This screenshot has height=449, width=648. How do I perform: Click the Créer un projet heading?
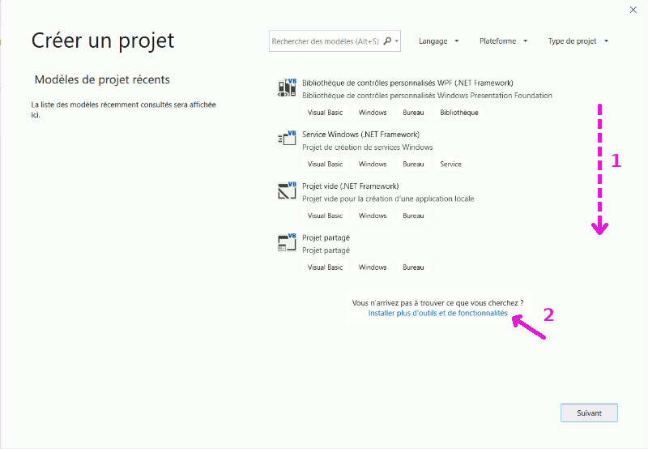point(103,41)
